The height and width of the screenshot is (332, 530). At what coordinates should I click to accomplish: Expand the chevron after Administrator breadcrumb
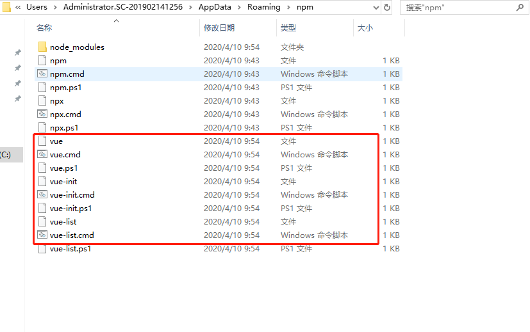tap(190, 8)
